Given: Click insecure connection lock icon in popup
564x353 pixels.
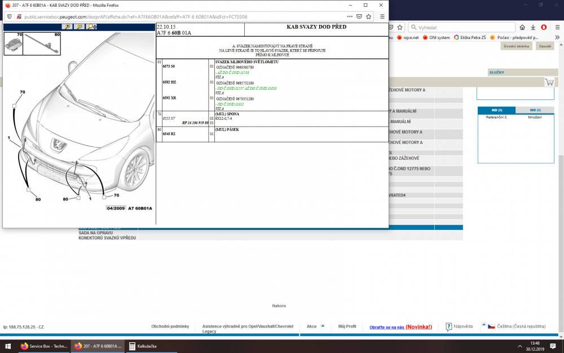Looking at the screenshot, I should (x=19, y=16).
